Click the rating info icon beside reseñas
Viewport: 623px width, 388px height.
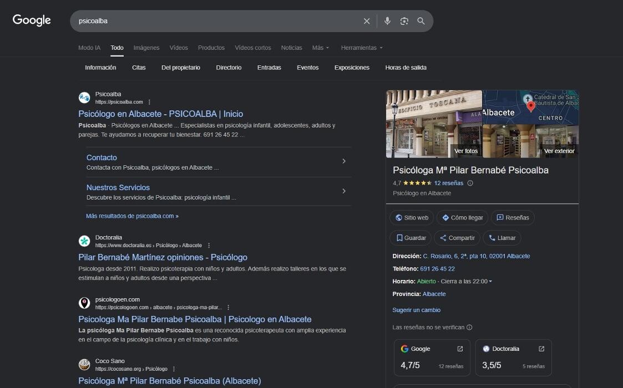click(470, 183)
